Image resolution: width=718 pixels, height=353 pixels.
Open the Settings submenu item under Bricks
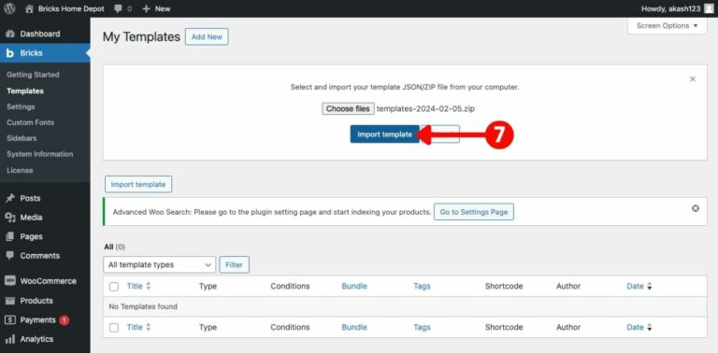click(x=21, y=106)
